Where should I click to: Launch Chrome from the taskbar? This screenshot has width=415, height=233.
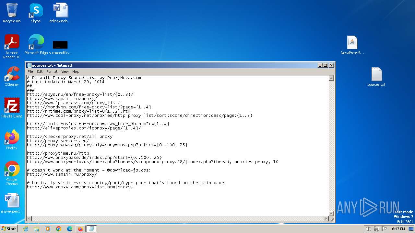coord(59,229)
